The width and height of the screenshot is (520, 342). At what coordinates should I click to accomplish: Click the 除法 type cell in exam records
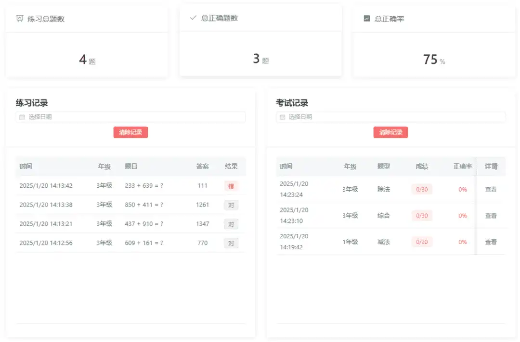pyautogui.click(x=384, y=190)
